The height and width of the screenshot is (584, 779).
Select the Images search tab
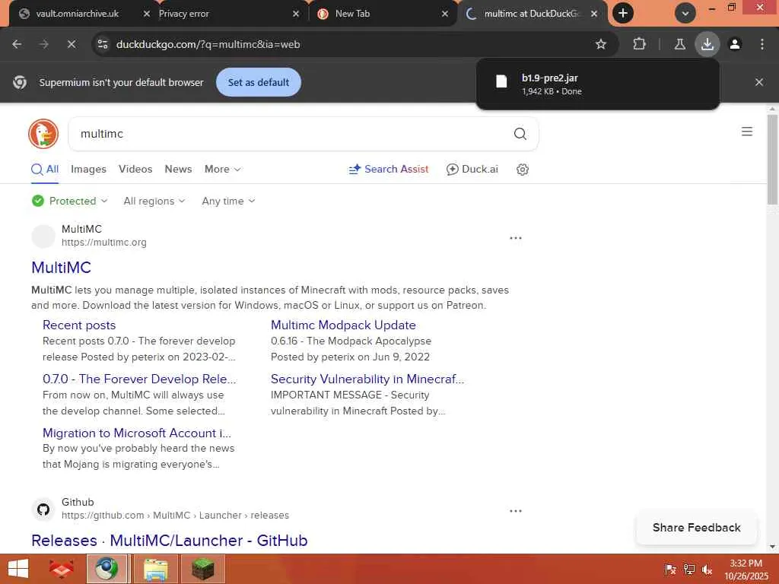(x=88, y=169)
